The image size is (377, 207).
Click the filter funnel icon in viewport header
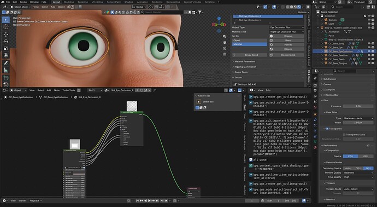click(199, 12)
